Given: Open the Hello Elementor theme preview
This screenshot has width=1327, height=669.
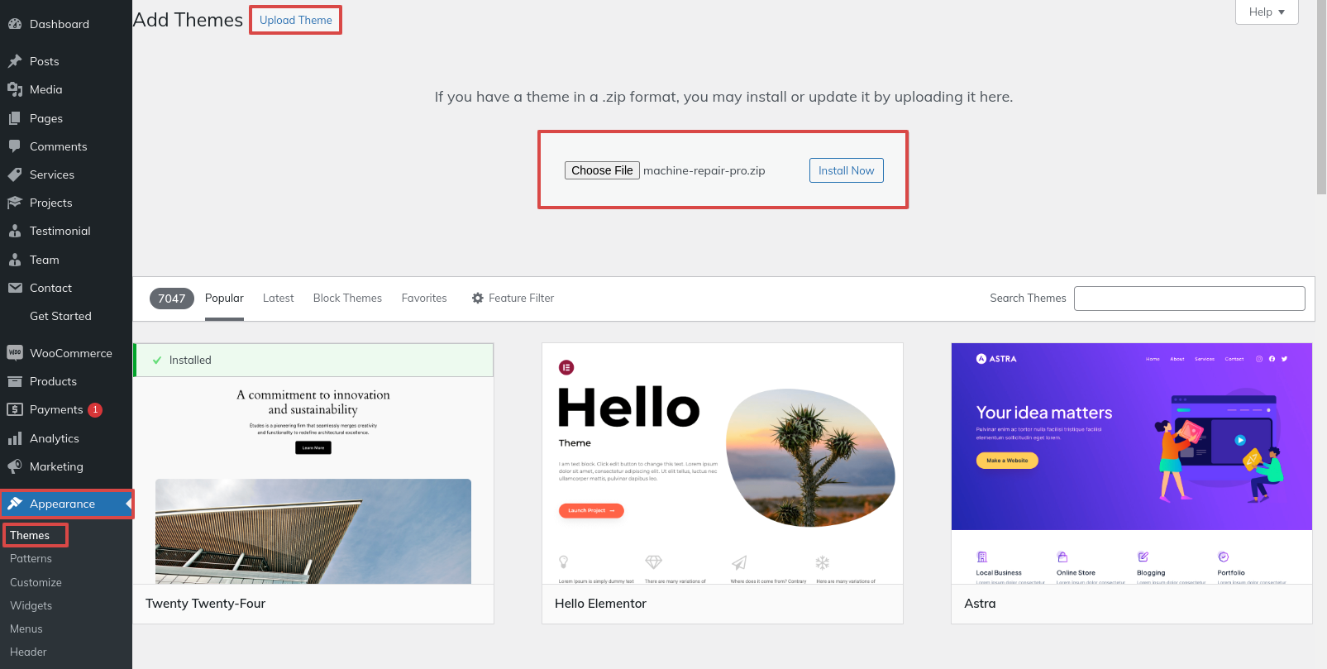Looking at the screenshot, I should (723, 464).
